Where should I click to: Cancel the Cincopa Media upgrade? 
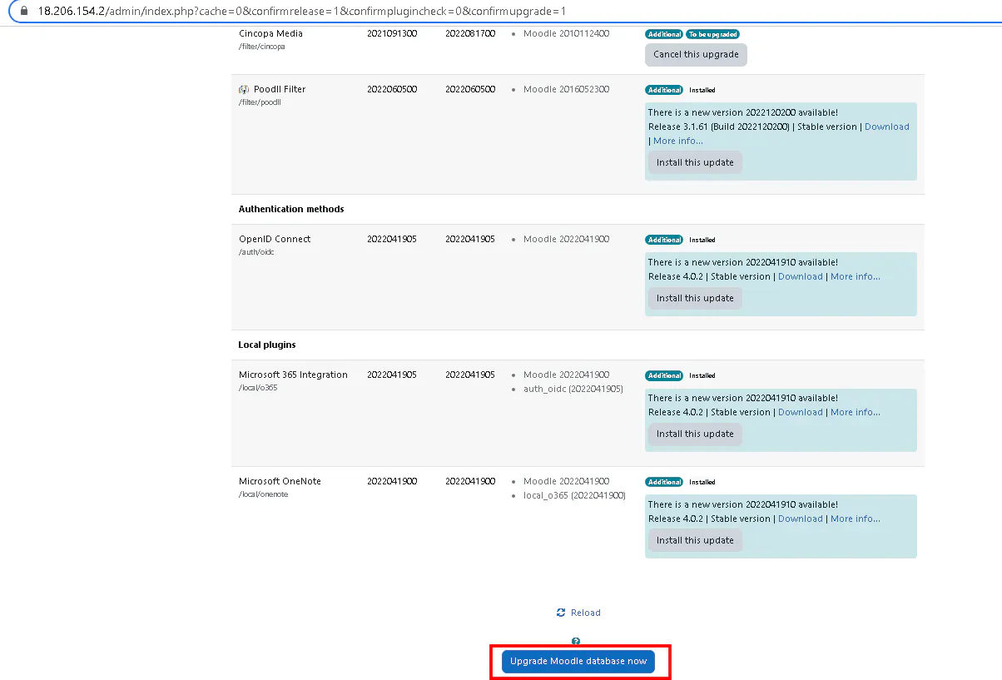click(x=696, y=55)
